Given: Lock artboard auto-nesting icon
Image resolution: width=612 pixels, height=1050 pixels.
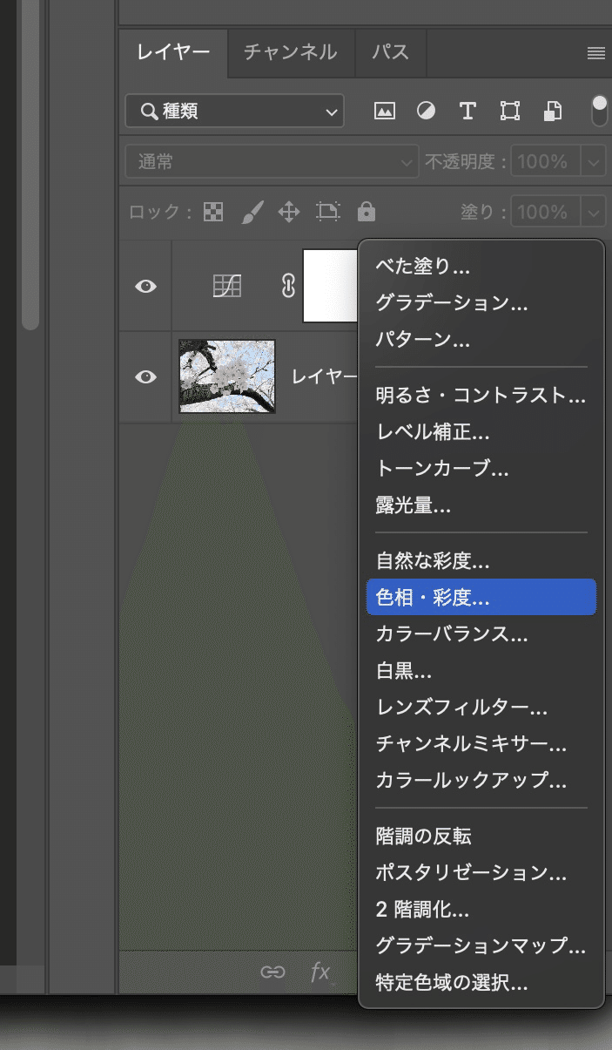Looking at the screenshot, I should coord(328,212).
